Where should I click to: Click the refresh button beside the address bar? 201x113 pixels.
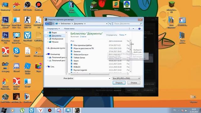coord(110,24)
